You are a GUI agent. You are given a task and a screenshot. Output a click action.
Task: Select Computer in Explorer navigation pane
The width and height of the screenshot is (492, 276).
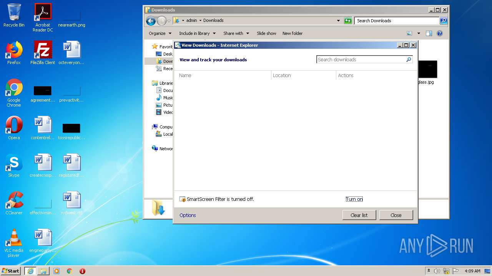pos(163,127)
